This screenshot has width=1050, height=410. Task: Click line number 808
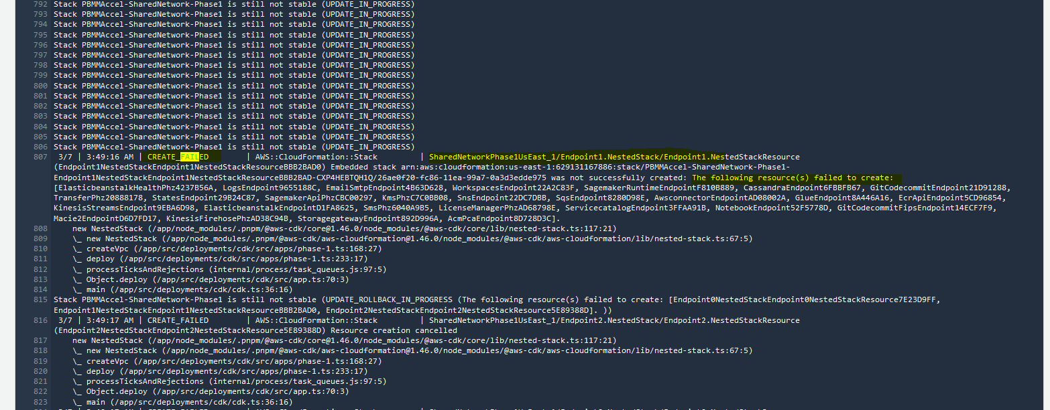[x=40, y=228]
